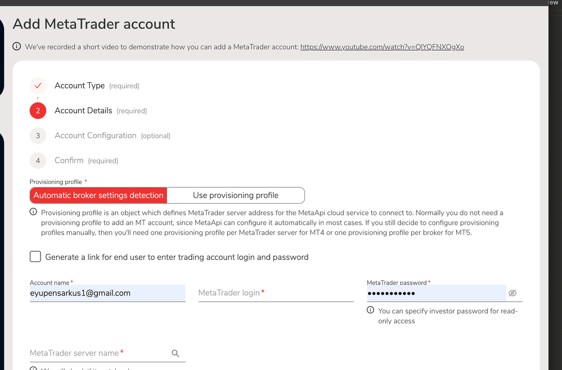Click the red number 2 step circle
Viewport: 562px width, 370px height.
[x=38, y=111]
